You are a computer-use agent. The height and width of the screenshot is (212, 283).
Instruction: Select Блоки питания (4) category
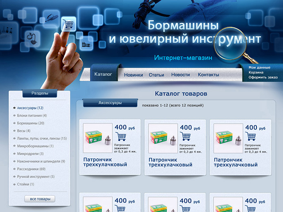[32, 115]
